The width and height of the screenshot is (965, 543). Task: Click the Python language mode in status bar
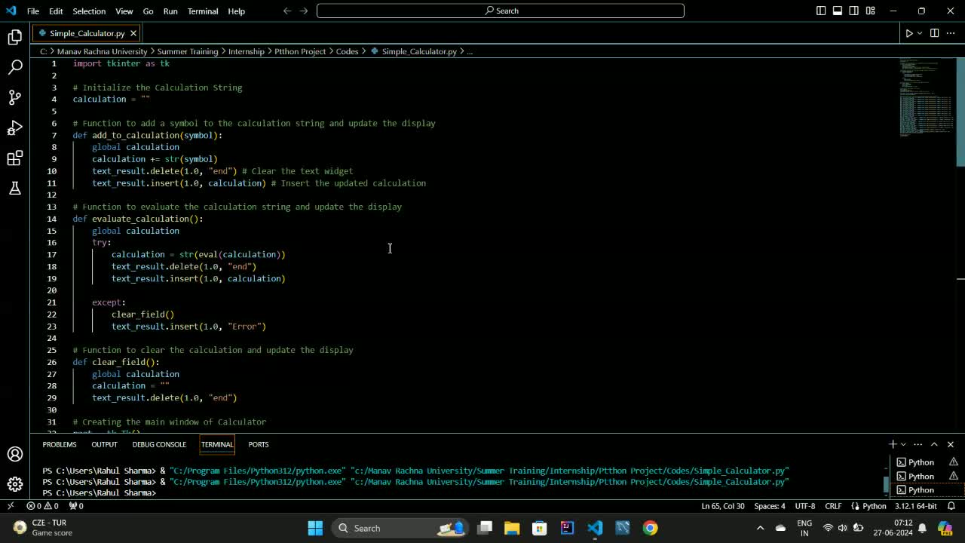click(874, 506)
